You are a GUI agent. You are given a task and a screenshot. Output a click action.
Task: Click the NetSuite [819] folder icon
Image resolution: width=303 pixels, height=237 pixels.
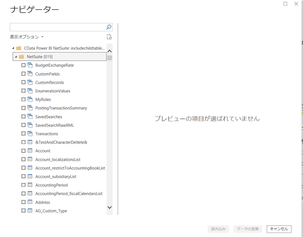click(21, 57)
